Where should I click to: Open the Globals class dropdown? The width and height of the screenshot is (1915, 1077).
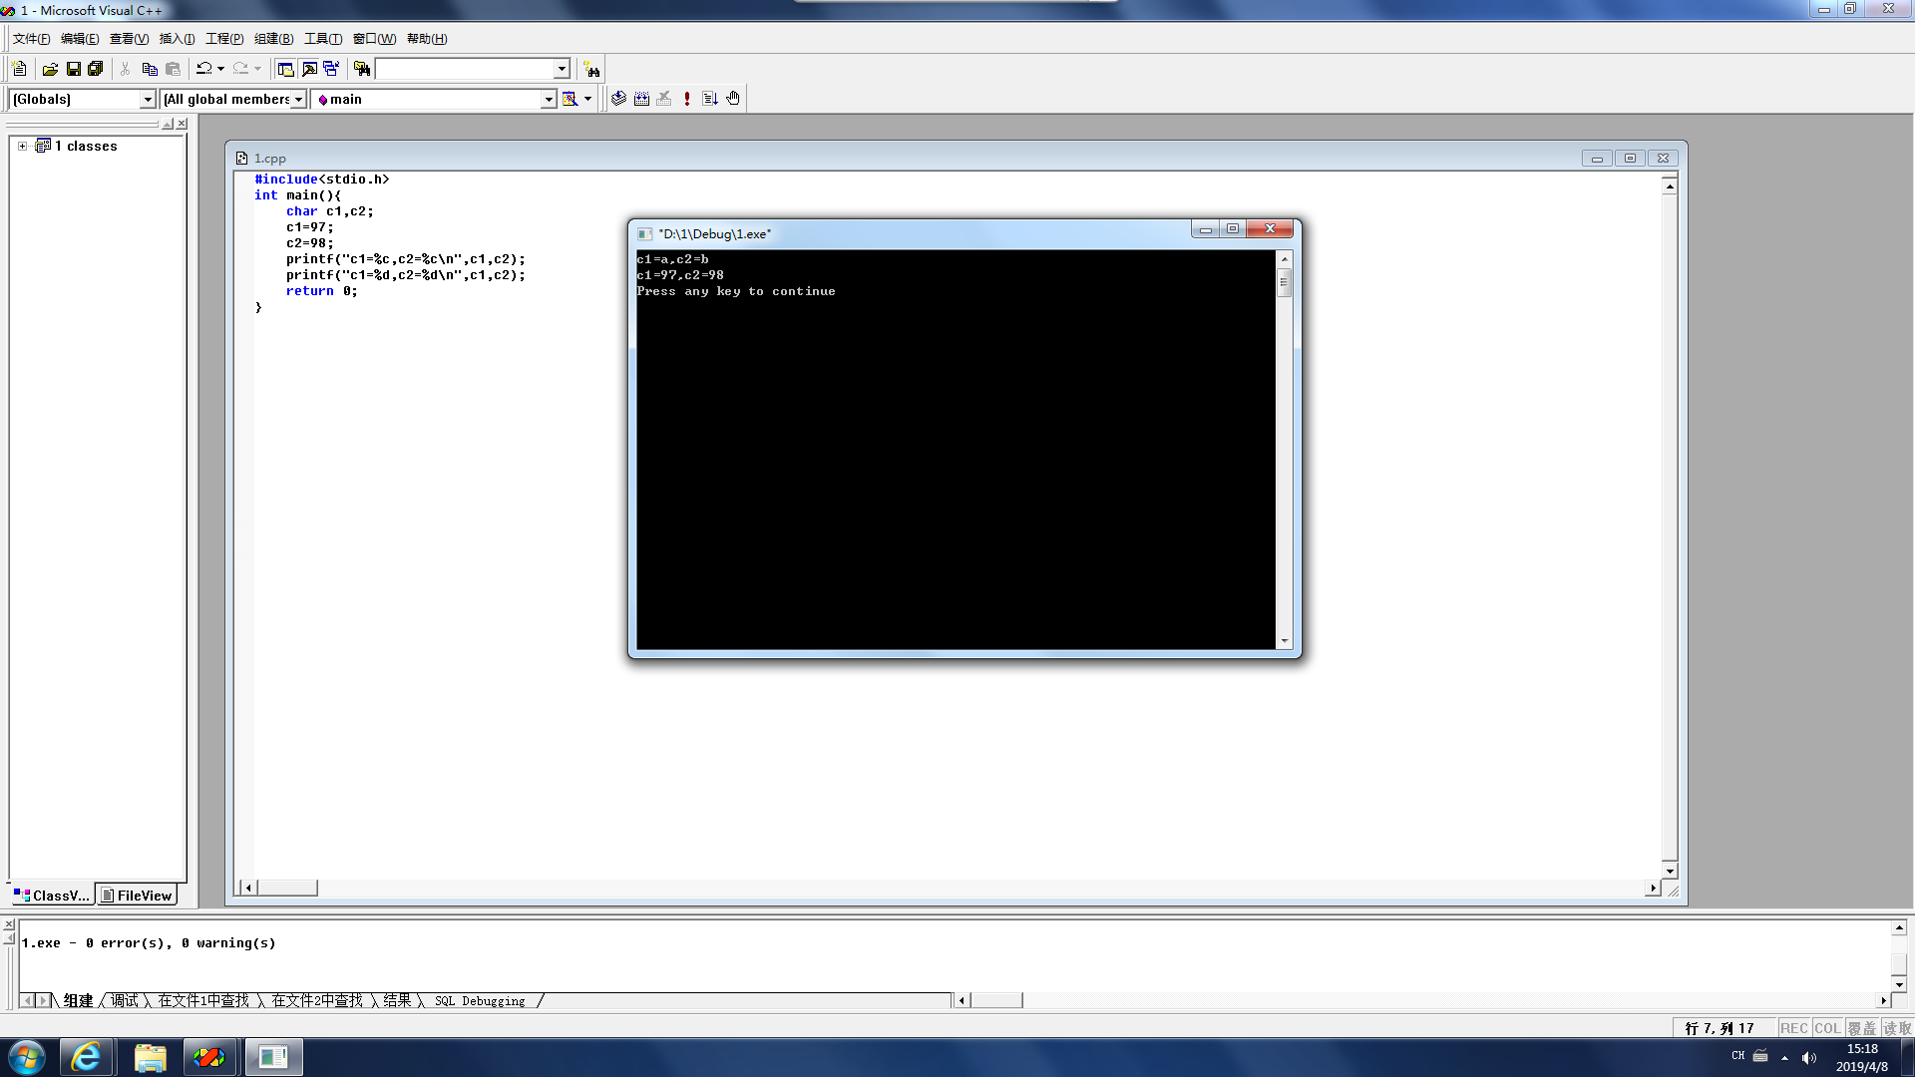(x=148, y=99)
